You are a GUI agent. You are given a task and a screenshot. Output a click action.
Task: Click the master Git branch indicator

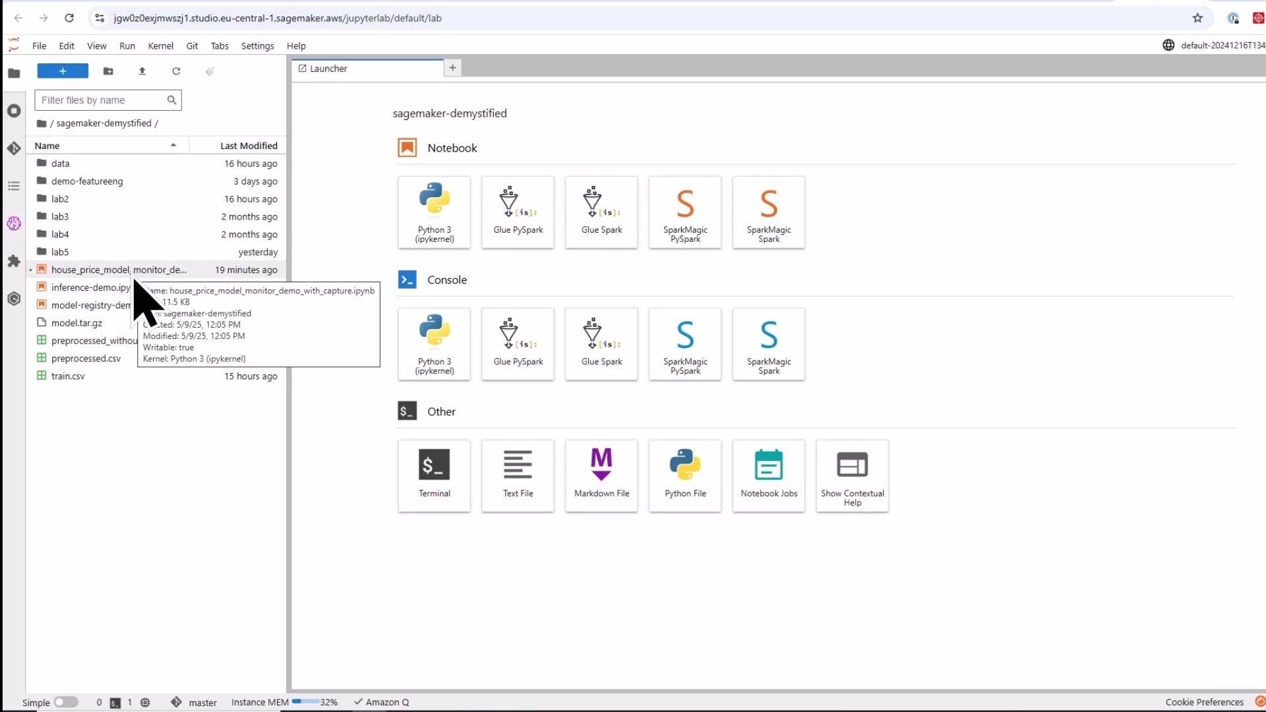pos(195,702)
